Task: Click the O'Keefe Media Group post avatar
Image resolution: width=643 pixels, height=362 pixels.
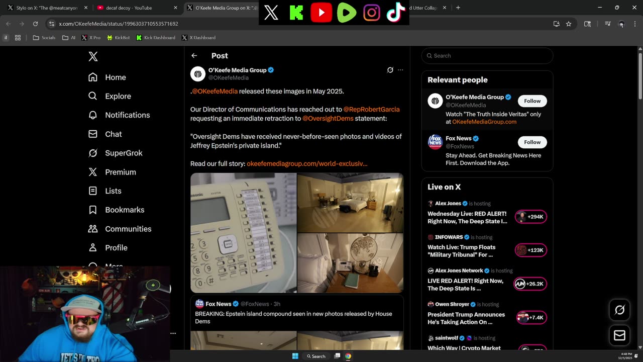Action: [198, 74]
